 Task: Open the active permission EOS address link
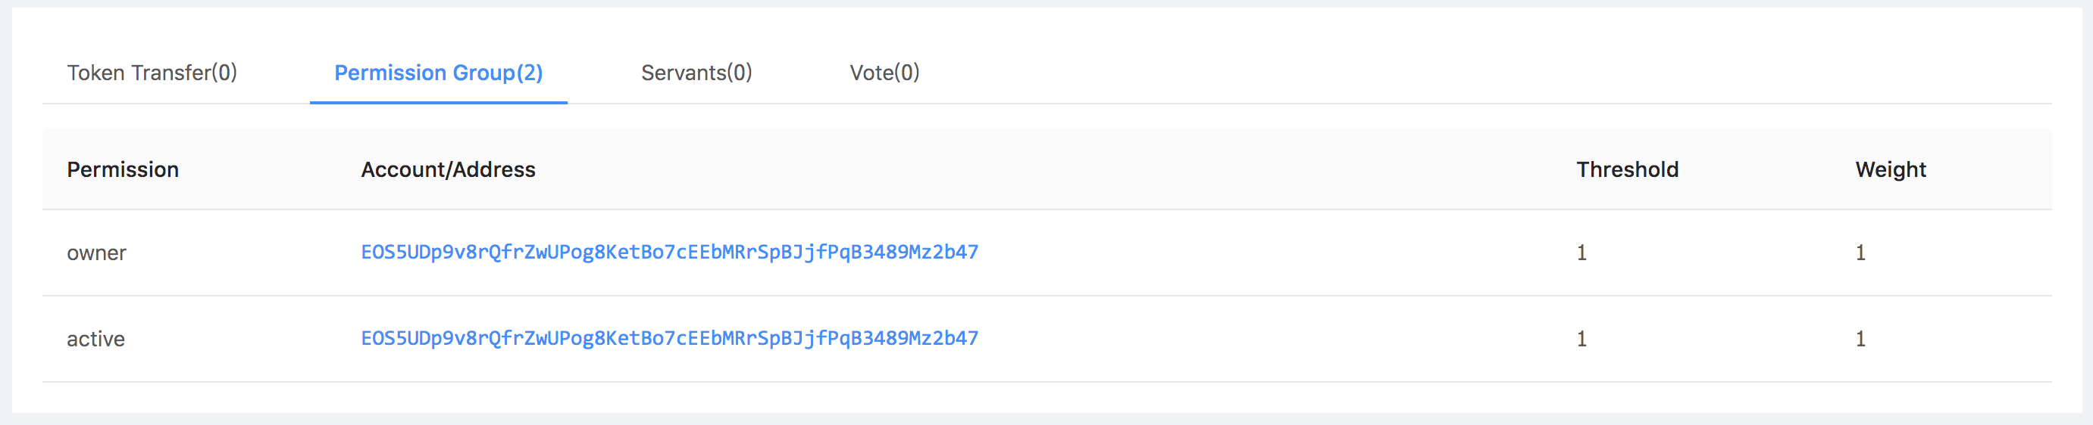click(x=669, y=338)
